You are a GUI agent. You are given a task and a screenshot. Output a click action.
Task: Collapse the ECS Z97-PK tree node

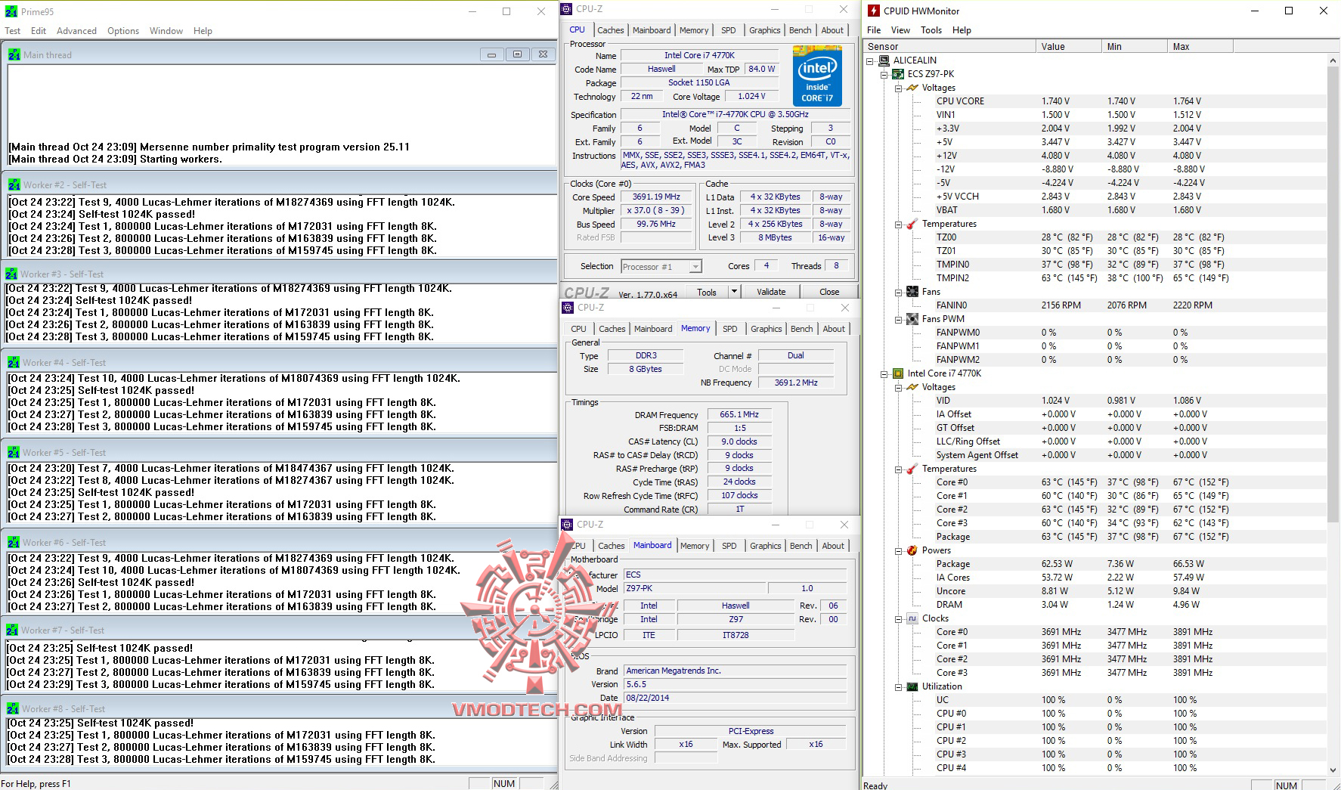[x=884, y=74]
